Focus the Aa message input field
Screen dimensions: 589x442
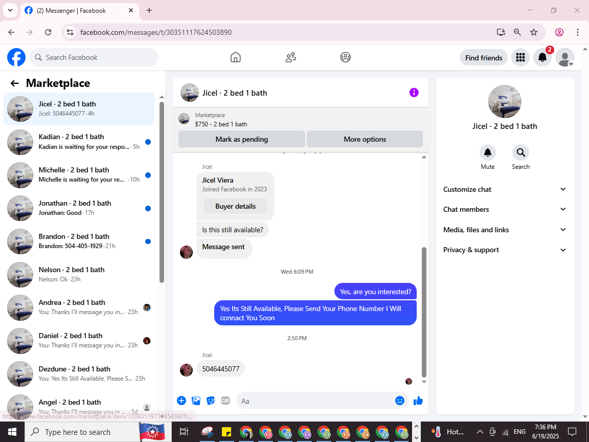click(x=315, y=401)
